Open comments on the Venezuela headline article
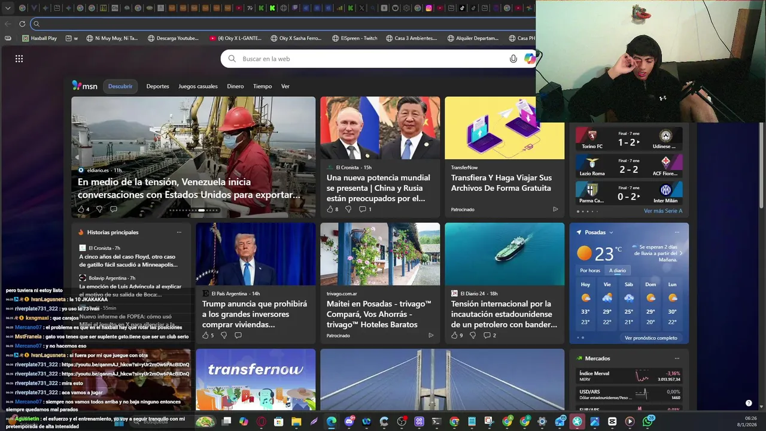 [114, 209]
